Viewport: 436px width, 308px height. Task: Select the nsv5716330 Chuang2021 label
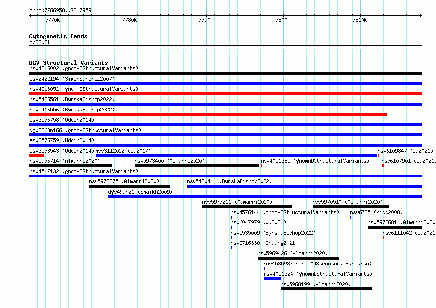[x=264, y=243]
